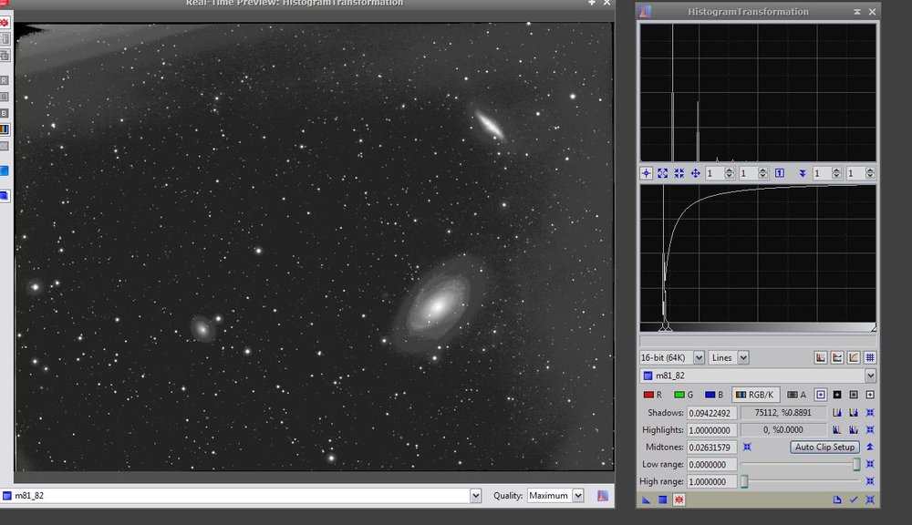Image resolution: width=912 pixels, height=525 pixels.
Task: Toggle output histogram display icon
Action: [821, 357]
